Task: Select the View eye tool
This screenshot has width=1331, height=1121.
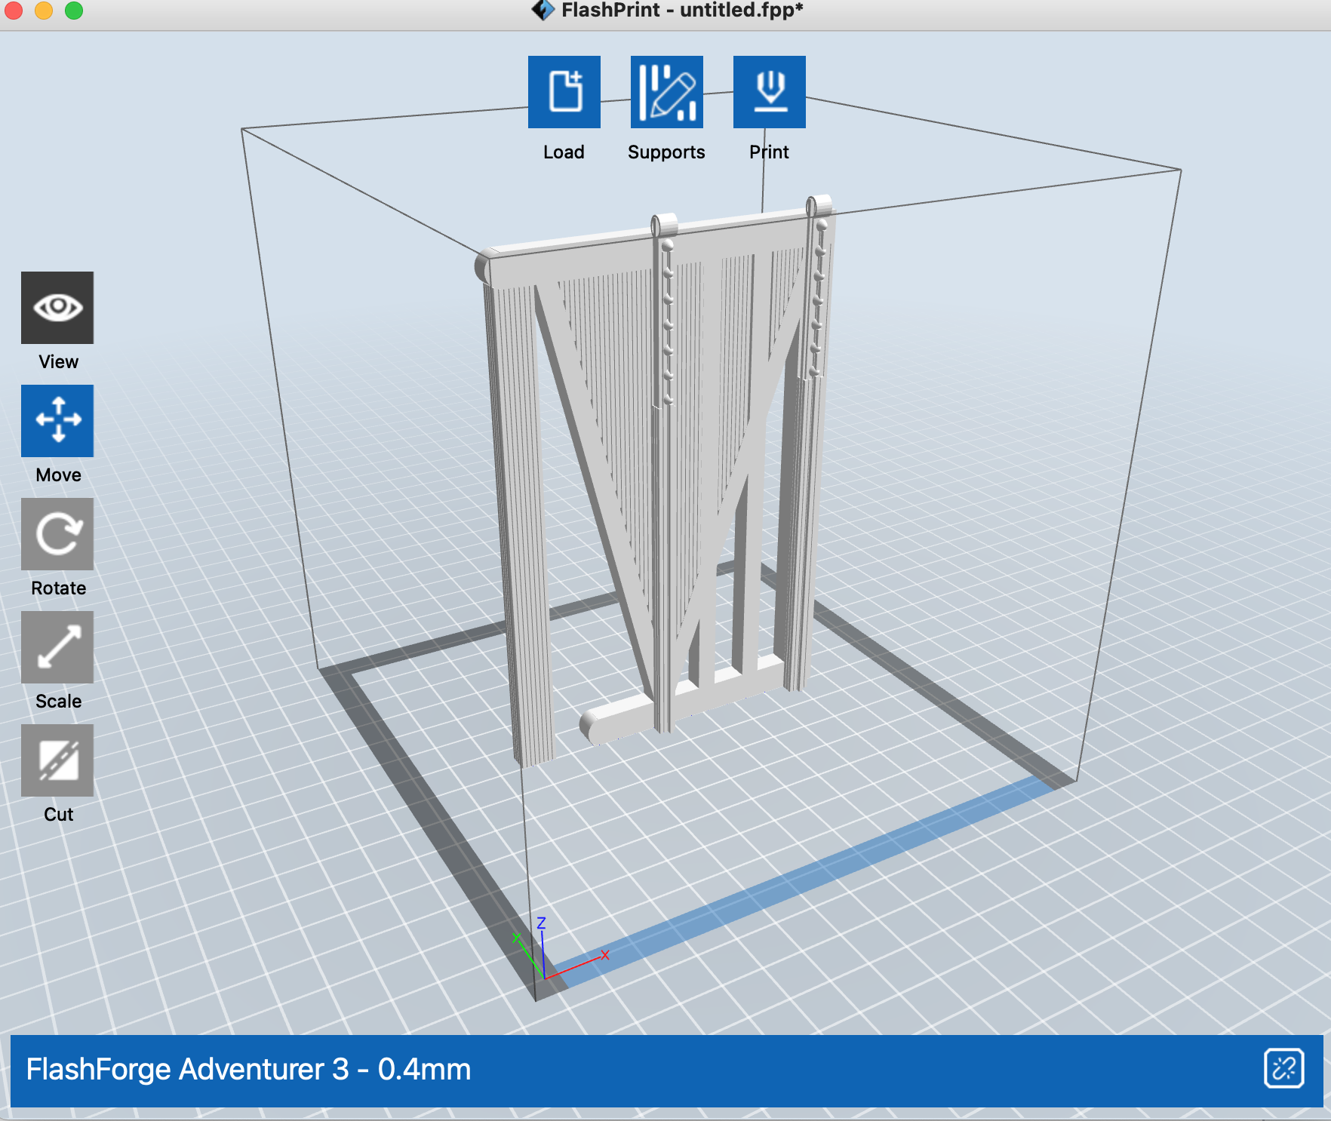Action: (x=57, y=308)
